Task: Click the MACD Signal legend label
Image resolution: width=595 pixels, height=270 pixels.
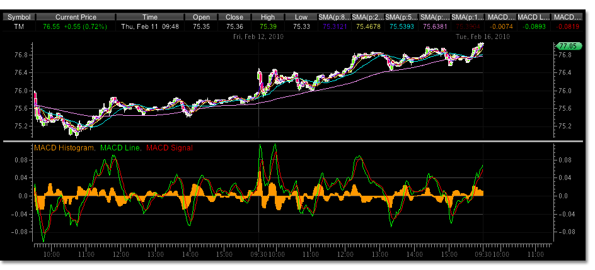Action: pos(171,147)
